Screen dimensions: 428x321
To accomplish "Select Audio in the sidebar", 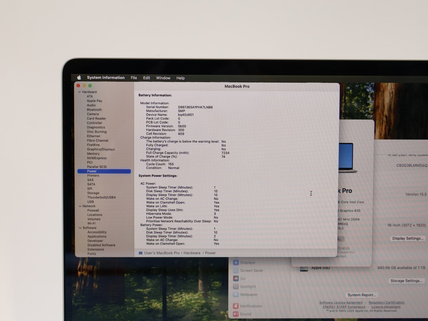I will coord(91,105).
